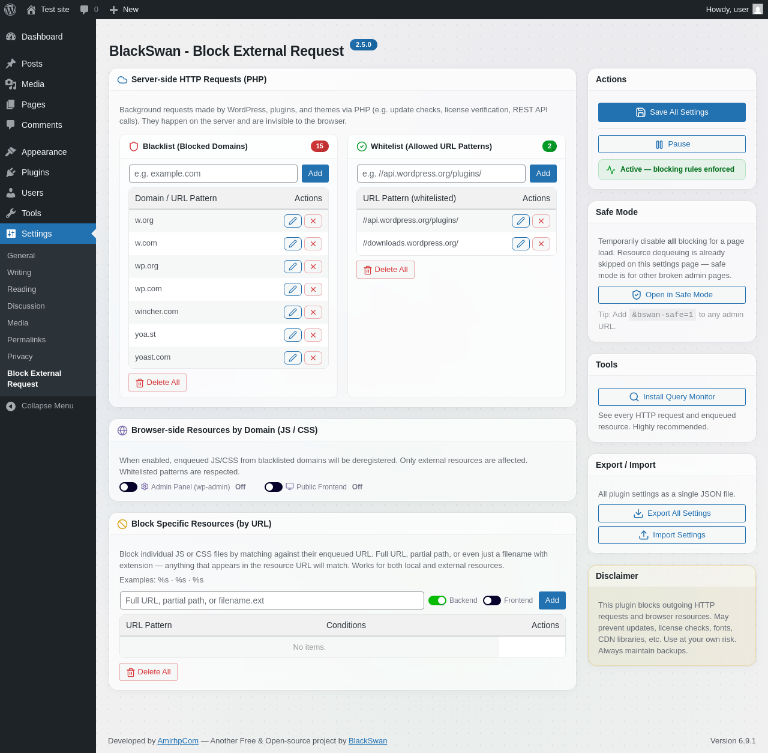Focus the blacklist domain input field
The width and height of the screenshot is (768, 753).
[213, 174]
